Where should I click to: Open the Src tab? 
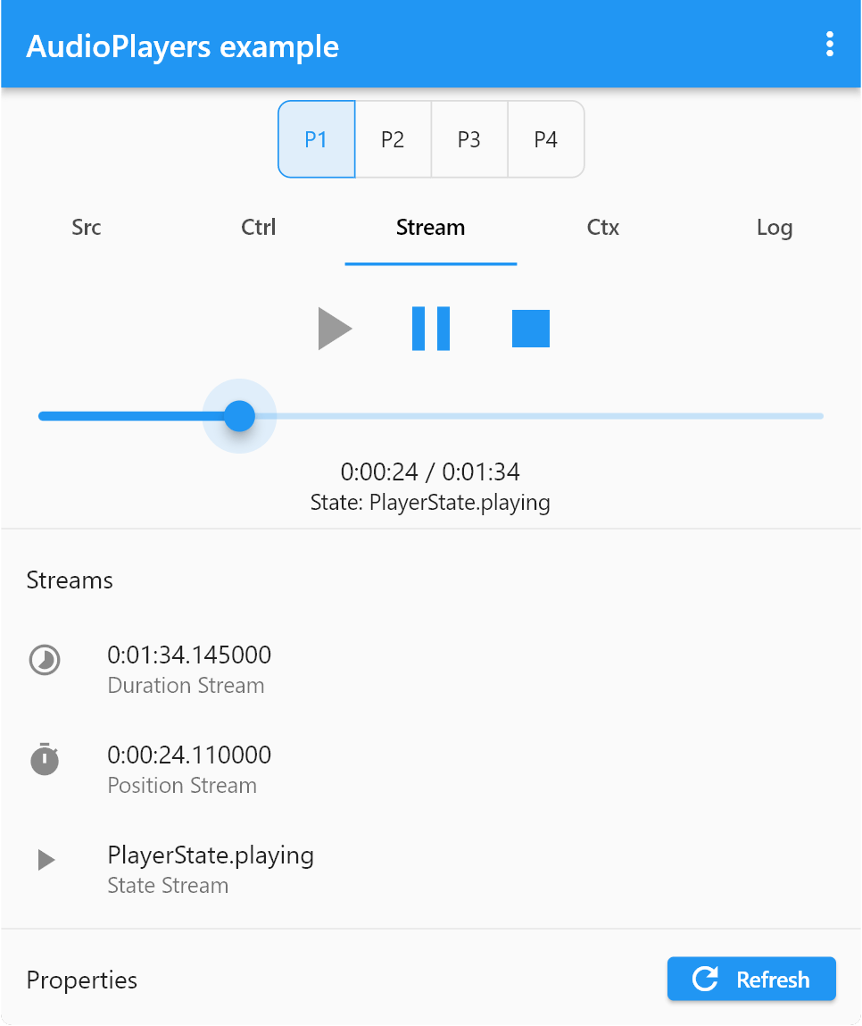pyautogui.click(x=86, y=228)
